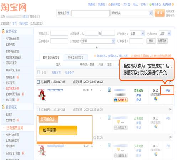The image size is (178, 160).
Task: Click the 给我留言 button in 888888888888 row
Action: click(121, 155)
